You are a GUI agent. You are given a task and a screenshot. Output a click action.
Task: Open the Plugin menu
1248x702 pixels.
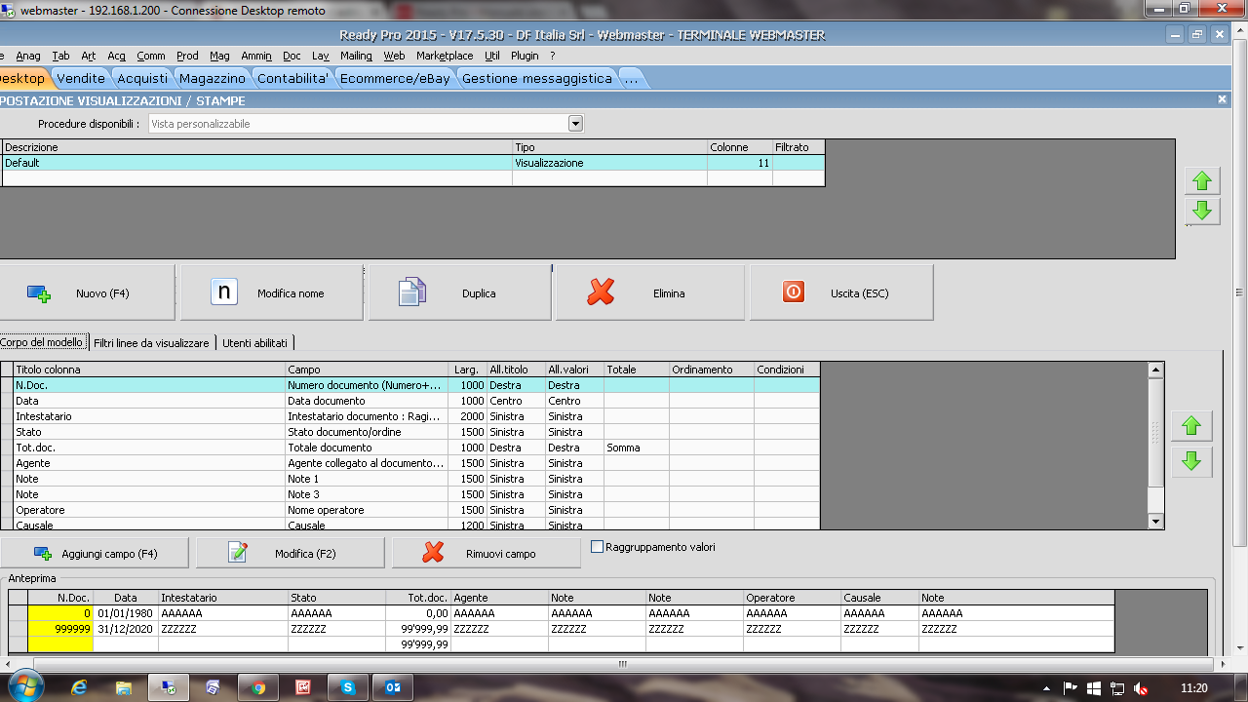[525, 56]
